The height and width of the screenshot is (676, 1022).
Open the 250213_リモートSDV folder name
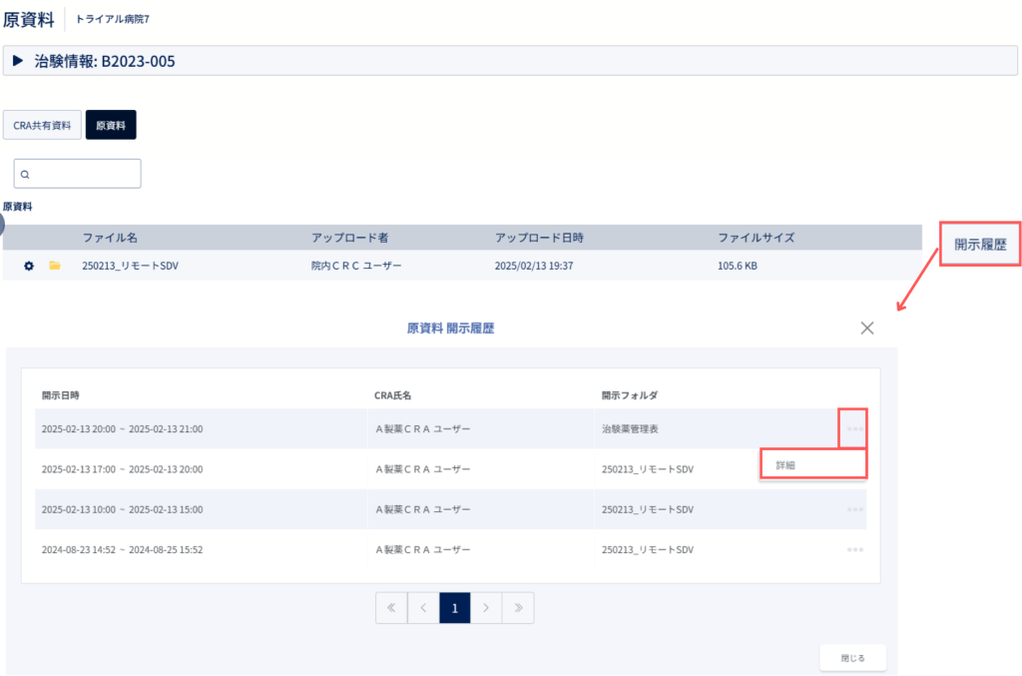pos(131,266)
